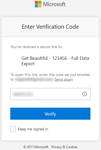Screen dimensions: 101x150
Task: Click the green square of Microsoft logo
Action: click(x=40, y=2)
